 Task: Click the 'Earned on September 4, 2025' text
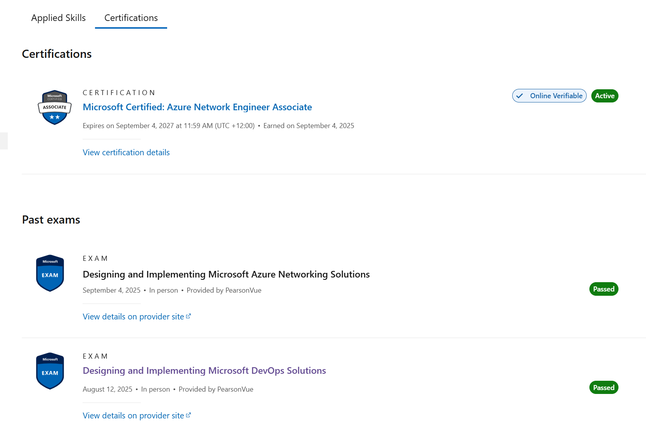coord(309,126)
